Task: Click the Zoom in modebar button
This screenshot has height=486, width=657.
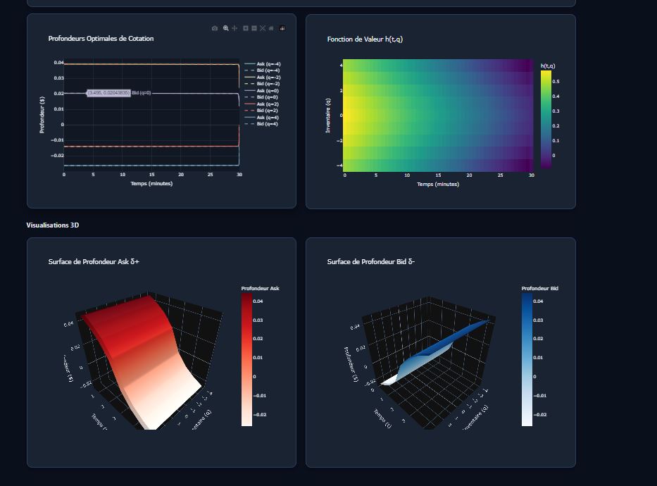Action: [x=246, y=28]
